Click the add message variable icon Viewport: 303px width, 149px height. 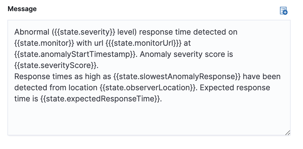tap(283, 11)
